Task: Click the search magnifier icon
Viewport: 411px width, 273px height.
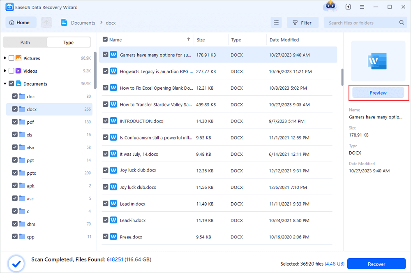Action: coord(402,23)
